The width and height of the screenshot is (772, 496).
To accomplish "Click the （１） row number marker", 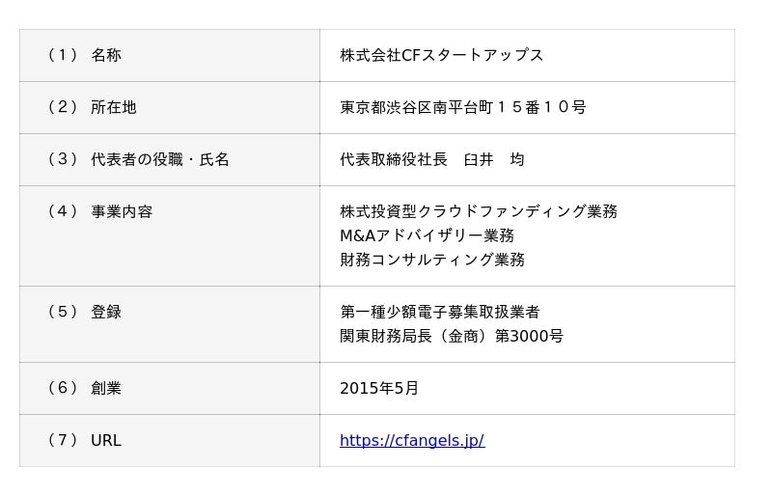I will click(62, 55).
